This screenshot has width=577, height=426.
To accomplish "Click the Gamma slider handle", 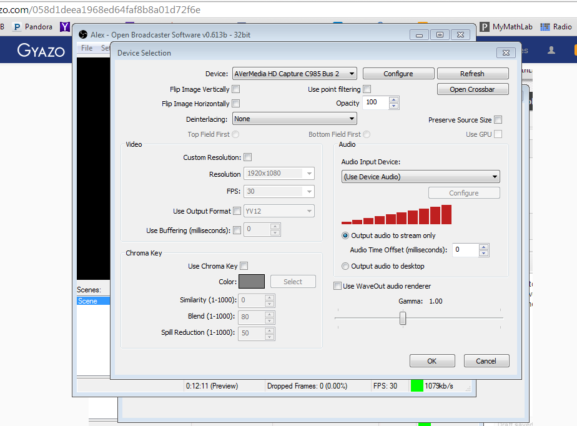I will [403, 318].
